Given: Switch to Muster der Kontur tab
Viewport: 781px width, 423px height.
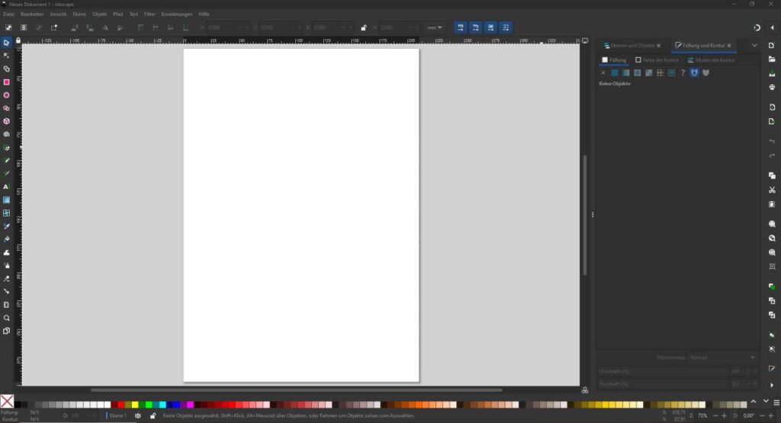Looking at the screenshot, I should 712,59.
